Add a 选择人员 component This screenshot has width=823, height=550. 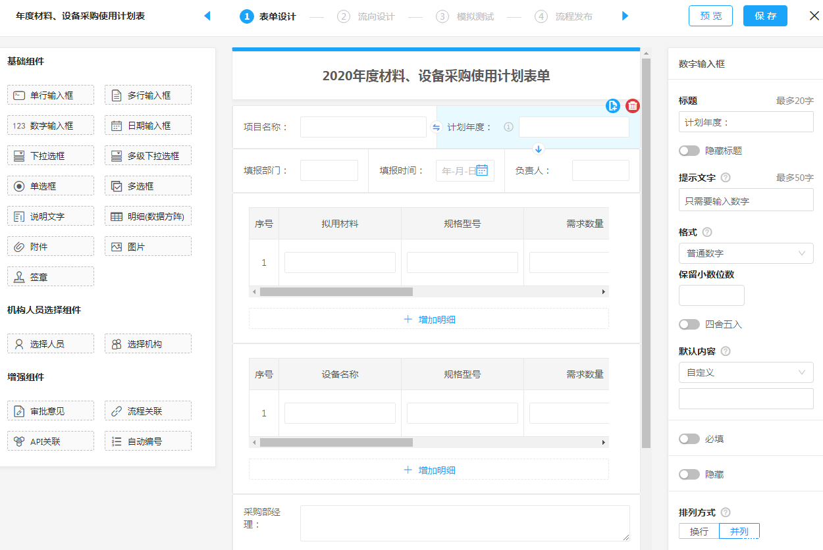51,343
